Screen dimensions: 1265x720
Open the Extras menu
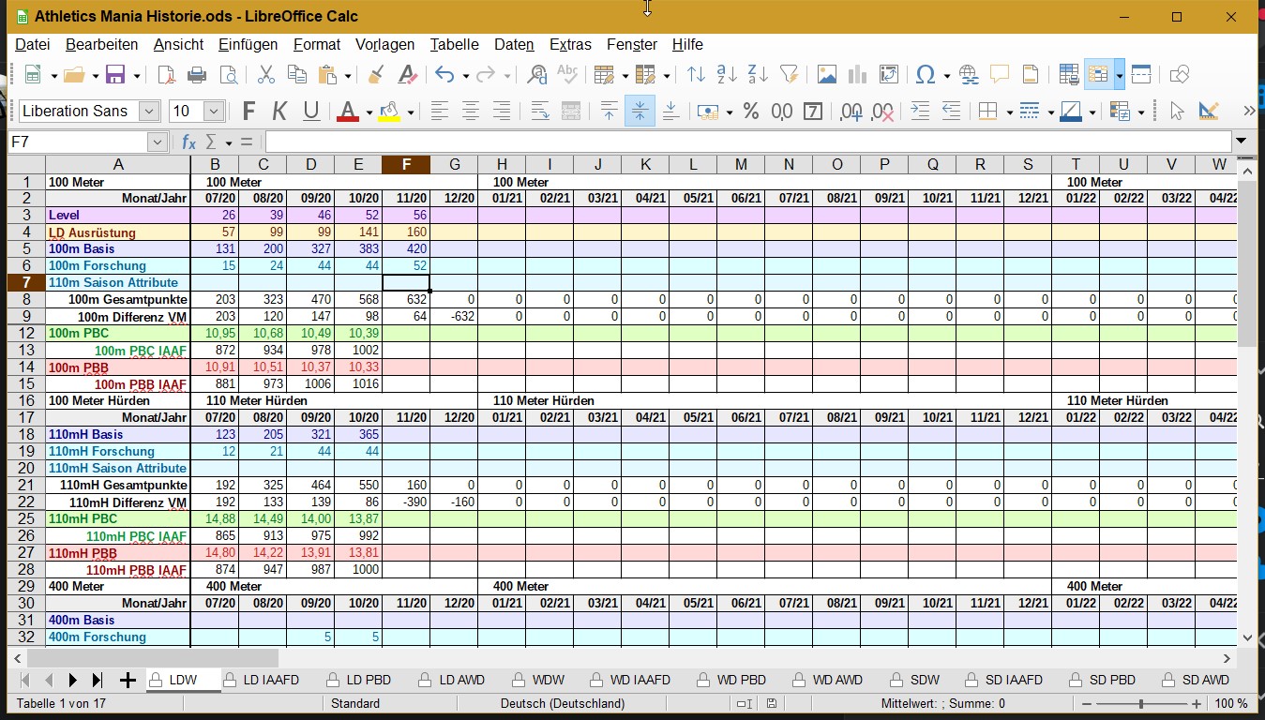click(x=570, y=44)
